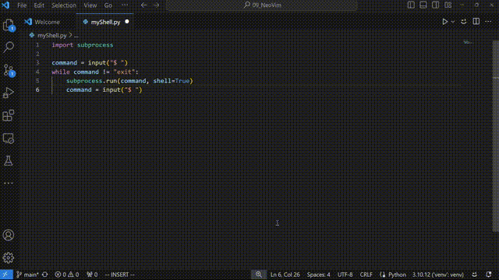Open the Go menu
This screenshot has width=499, height=280.
click(x=108, y=5)
